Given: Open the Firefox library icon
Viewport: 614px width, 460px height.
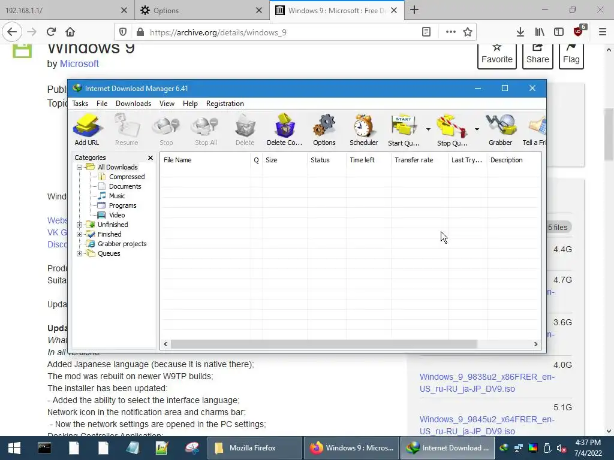Looking at the screenshot, I should tap(540, 32).
